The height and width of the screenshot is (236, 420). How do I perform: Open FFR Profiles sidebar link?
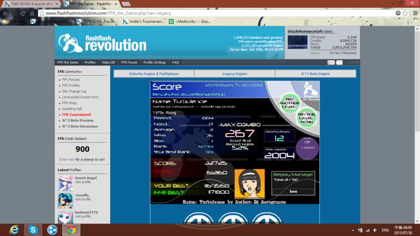point(71,85)
